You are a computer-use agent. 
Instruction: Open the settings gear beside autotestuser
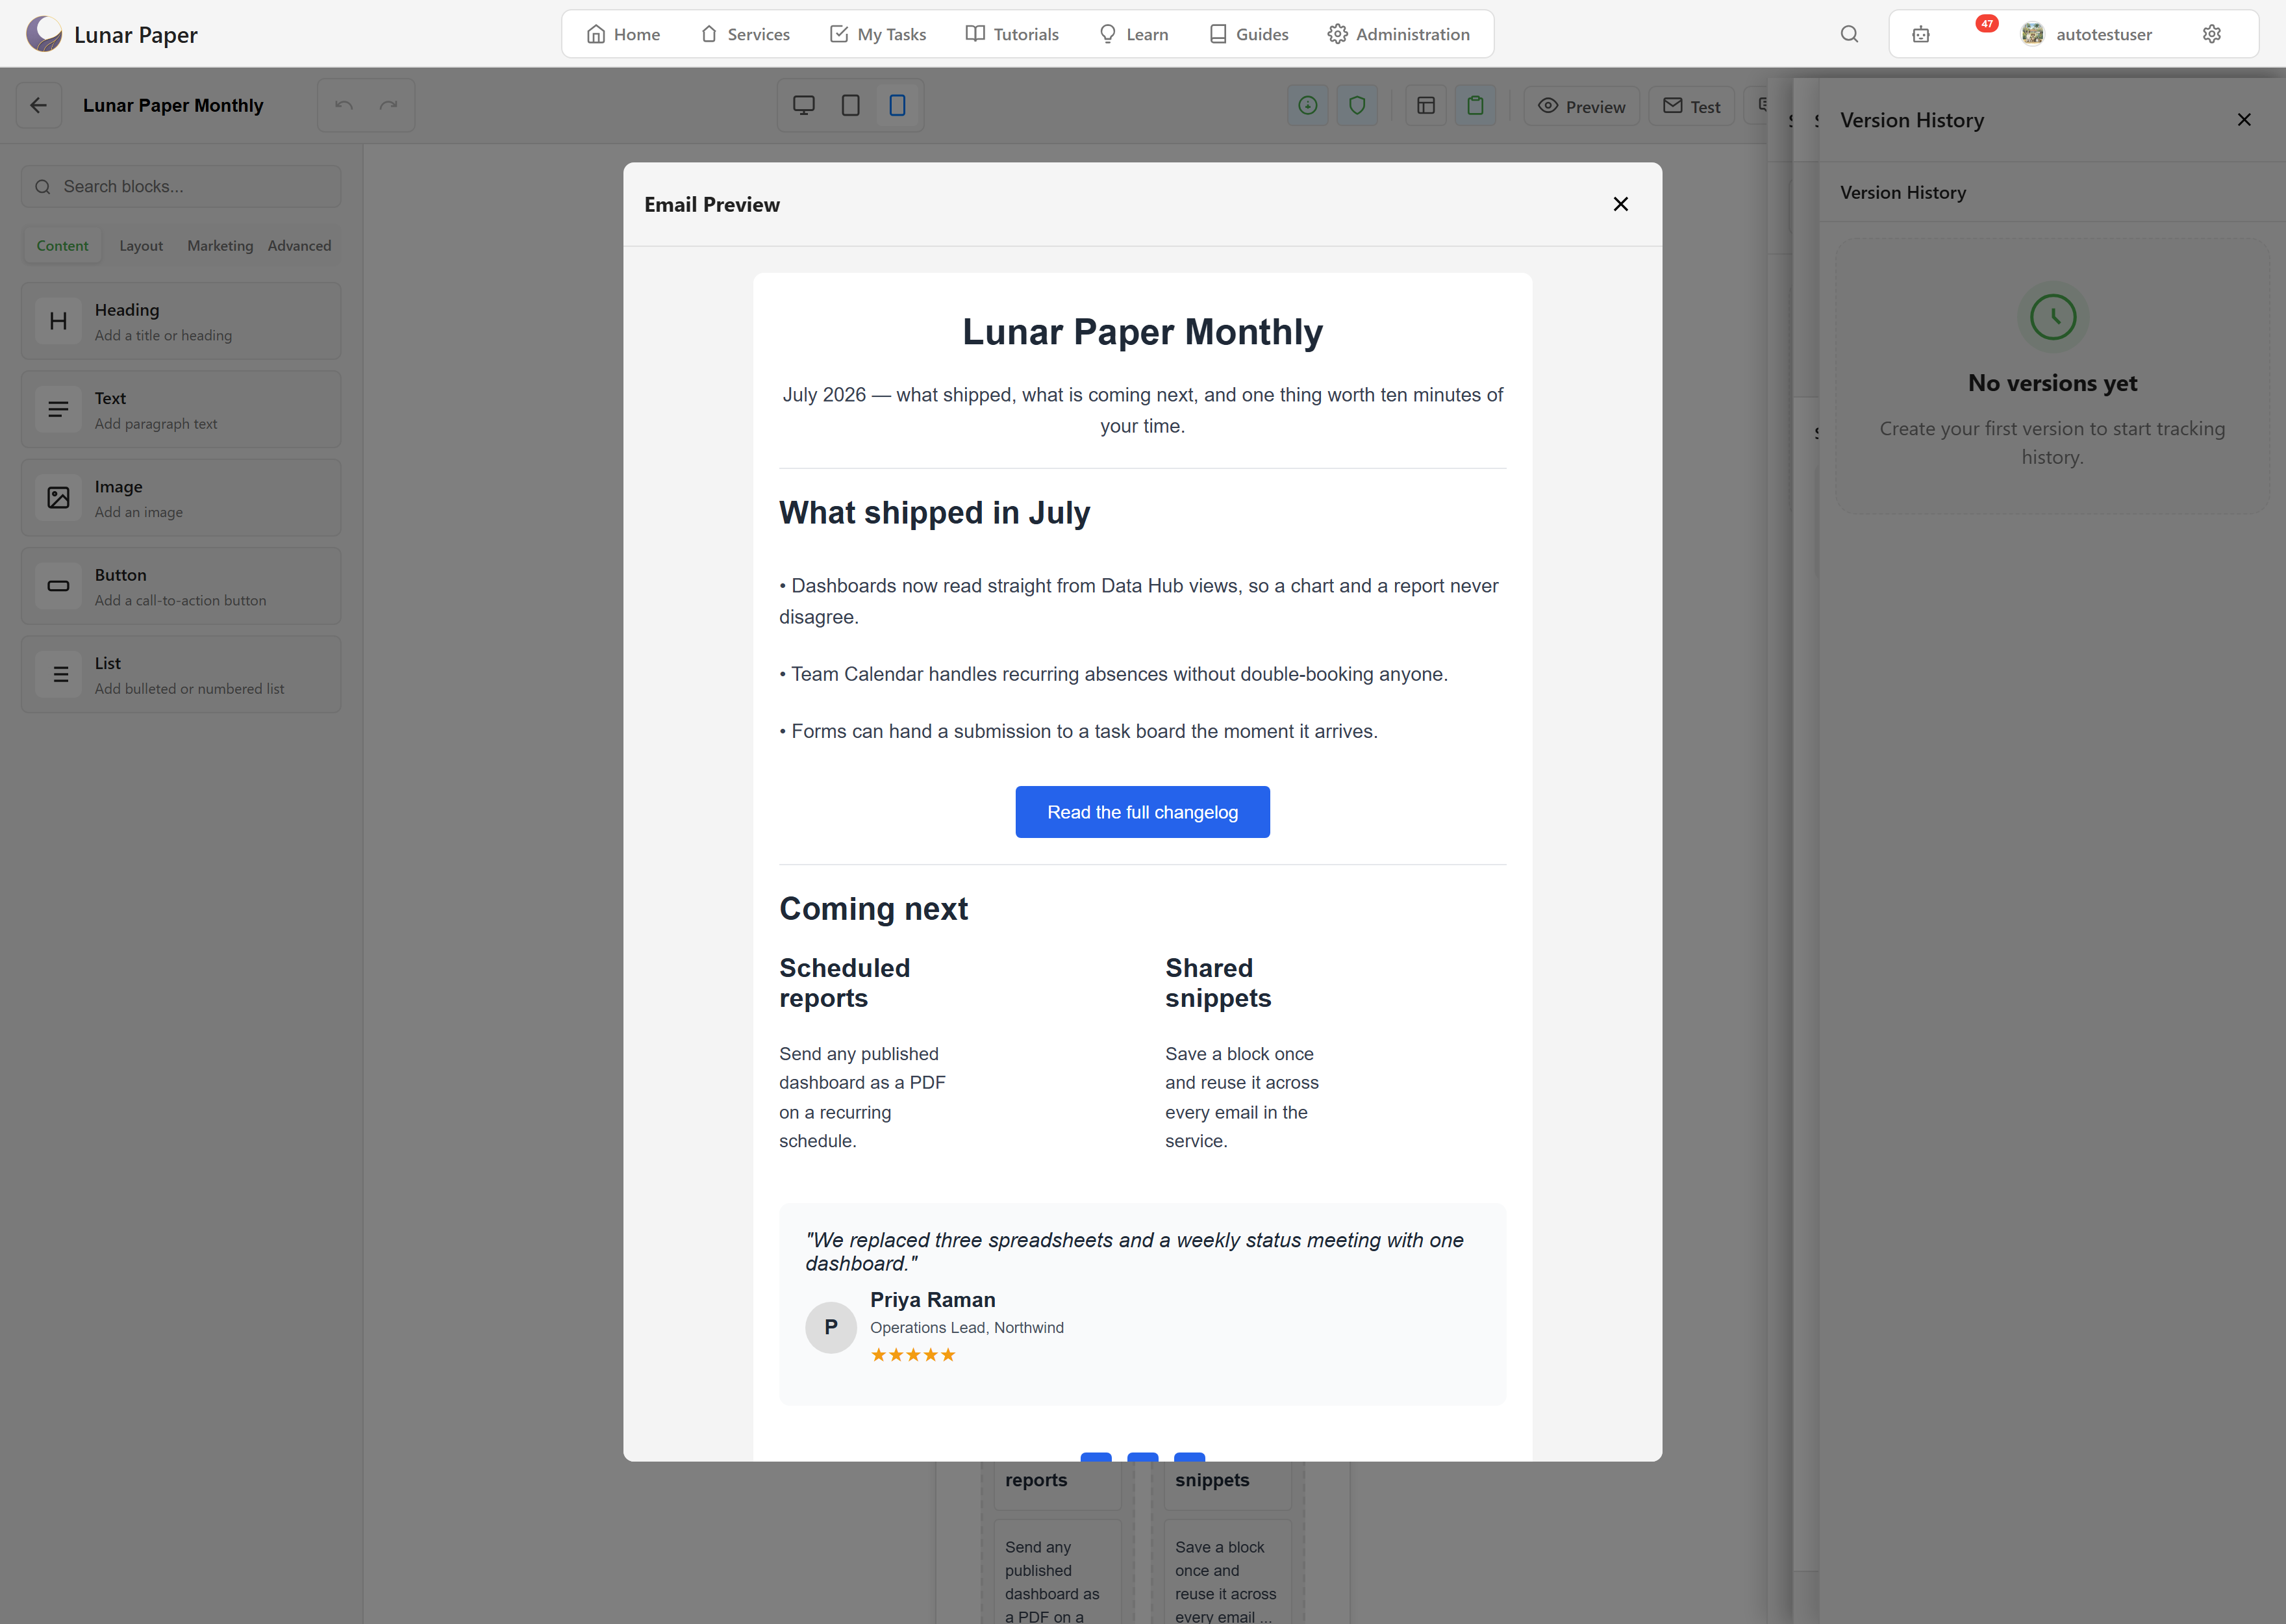tap(2212, 34)
